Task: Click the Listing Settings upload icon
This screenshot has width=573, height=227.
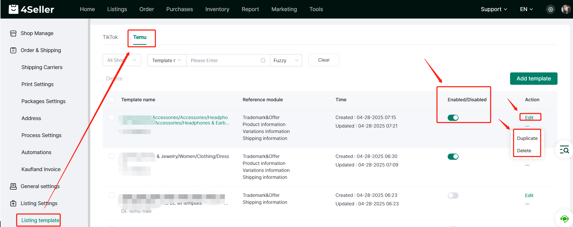Action: click(13, 203)
